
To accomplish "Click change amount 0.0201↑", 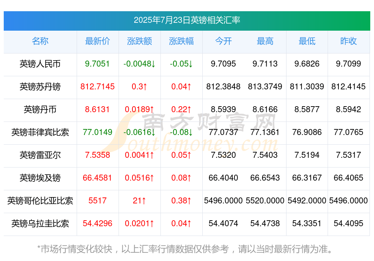I will coord(139,224).
